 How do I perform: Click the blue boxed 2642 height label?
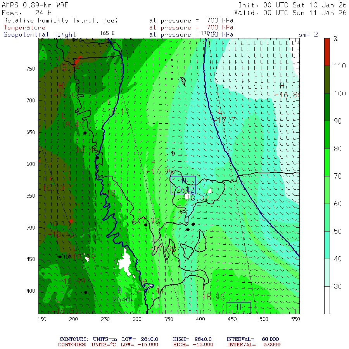point(183,185)
